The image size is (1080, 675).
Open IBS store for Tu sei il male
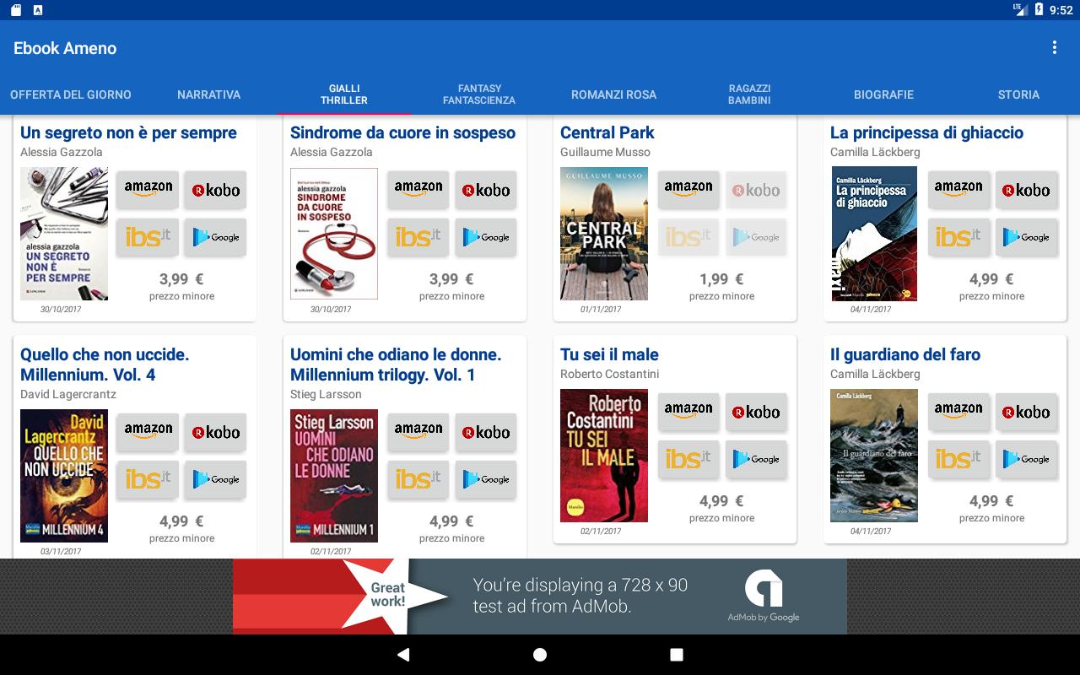(688, 459)
